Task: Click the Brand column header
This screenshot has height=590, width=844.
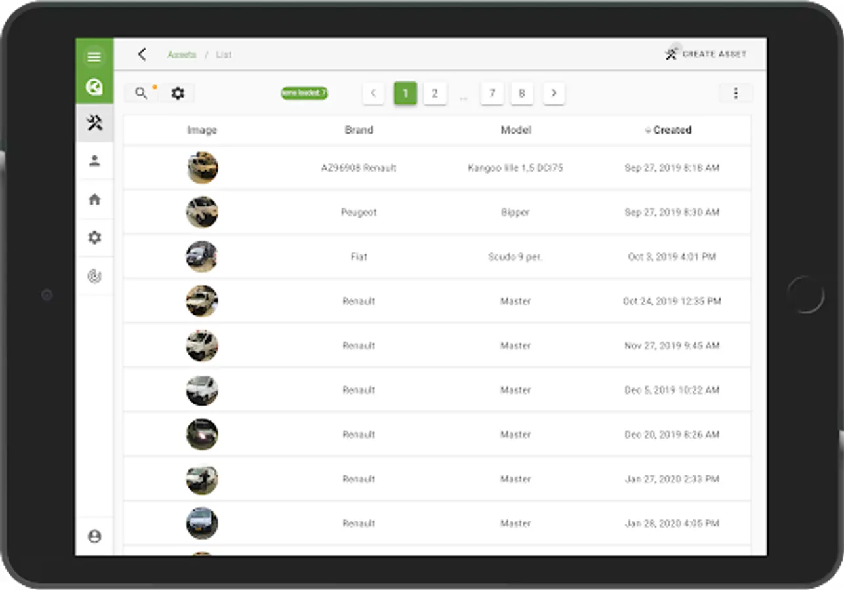Action: (x=359, y=130)
